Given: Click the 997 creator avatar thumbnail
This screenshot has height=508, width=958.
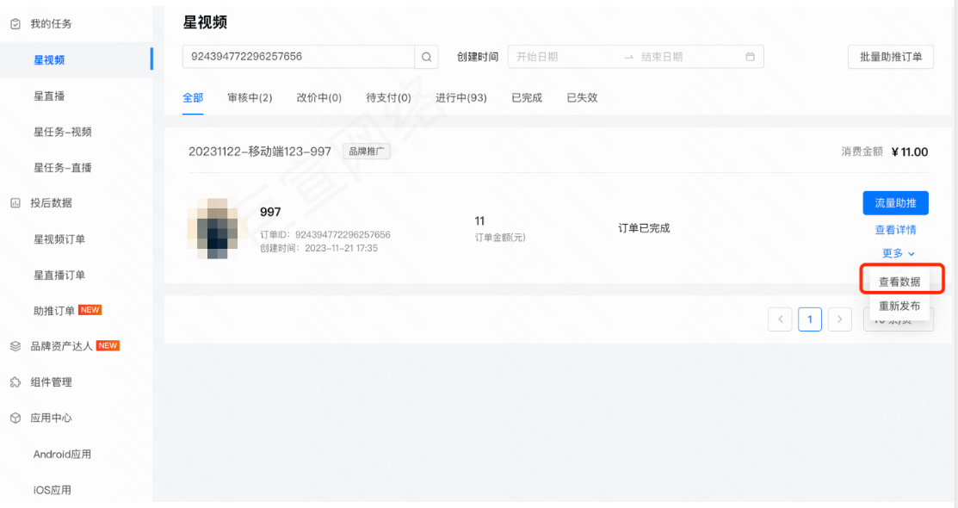Looking at the screenshot, I should tap(218, 228).
